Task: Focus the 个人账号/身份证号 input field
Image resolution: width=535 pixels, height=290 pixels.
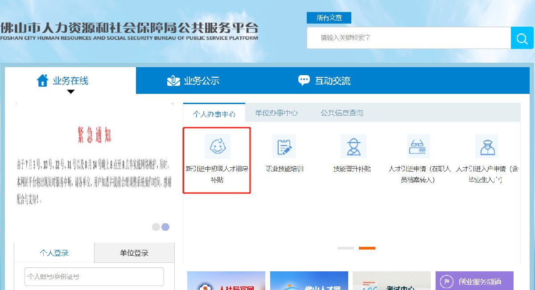Action: (x=94, y=277)
